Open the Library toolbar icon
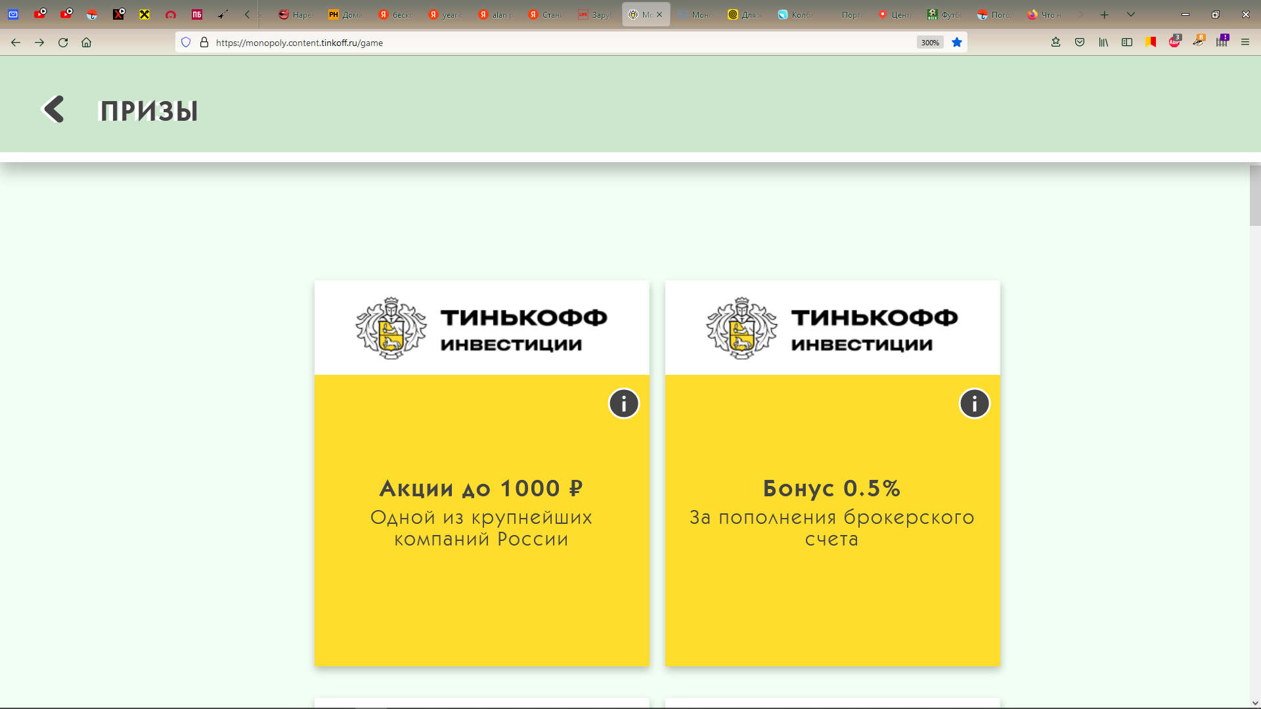Viewport: 1261px width, 709px height. point(1103,43)
